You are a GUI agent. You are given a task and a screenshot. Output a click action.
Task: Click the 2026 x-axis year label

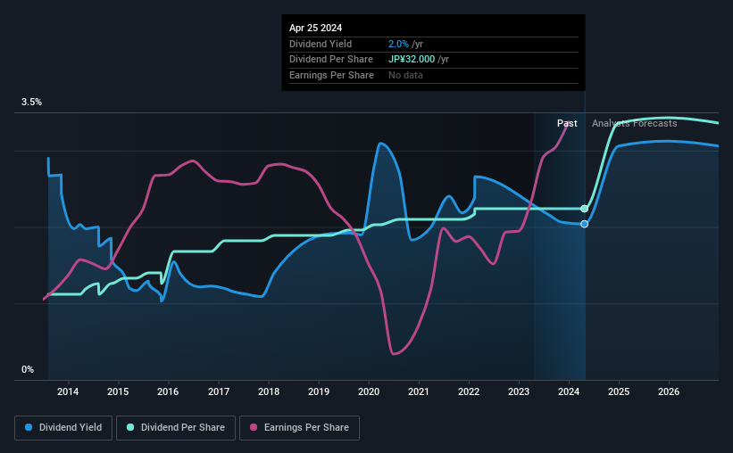669,391
